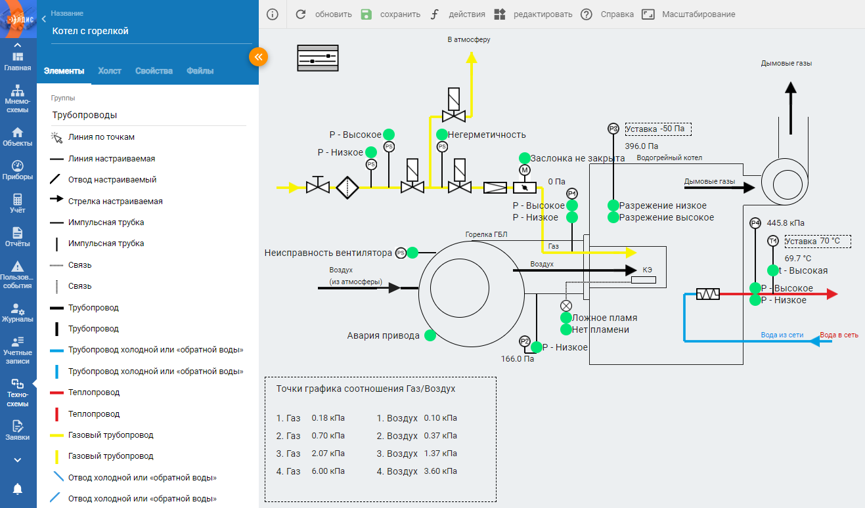Image resolution: width=865 pixels, height=508 pixels.
Task: Click the gas filter diamond symbol
Action: click(347, 188)
